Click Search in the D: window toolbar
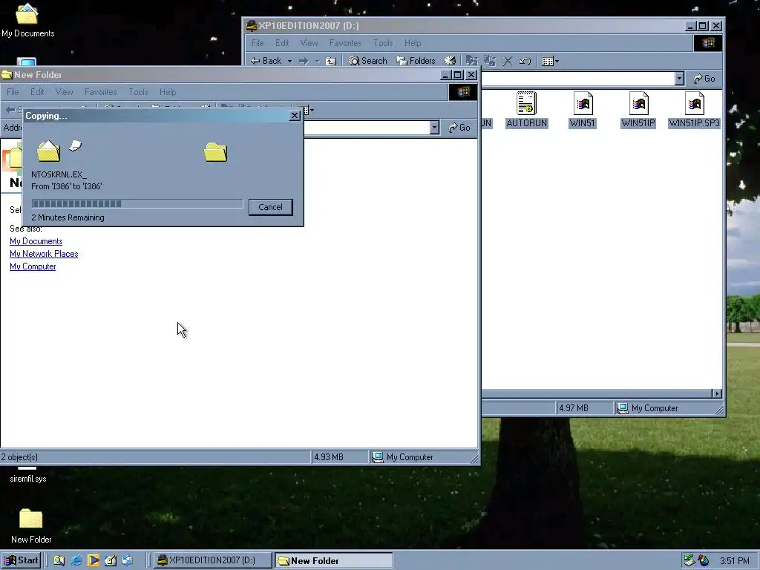 pos(368,61)
